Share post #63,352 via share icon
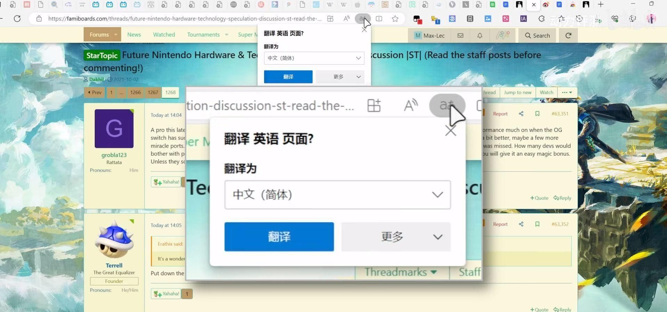Image resolution: width=667 pixels, height=312 pixels. click(521, 224)
